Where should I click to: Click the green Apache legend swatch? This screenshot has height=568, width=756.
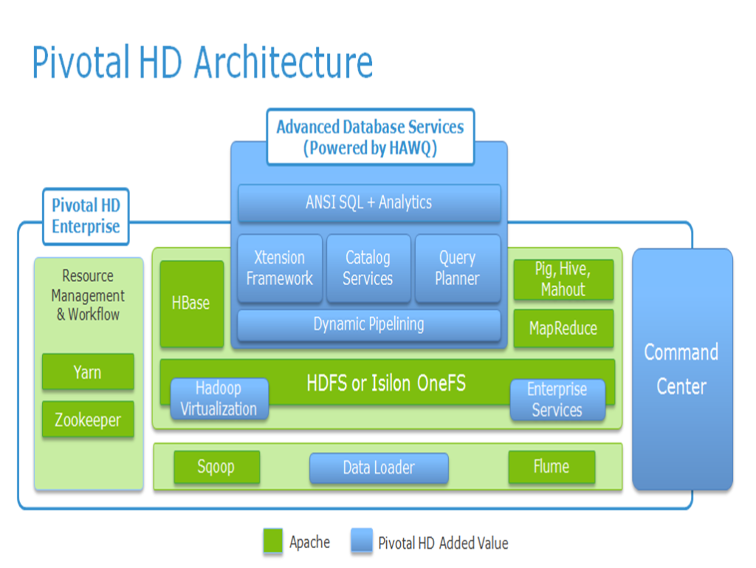coord(273,541)
